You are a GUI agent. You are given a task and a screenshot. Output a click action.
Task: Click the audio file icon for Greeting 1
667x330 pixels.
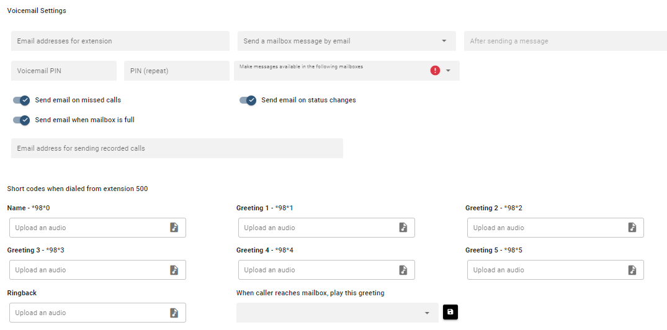pyautogui.click(x=403, y=228)
